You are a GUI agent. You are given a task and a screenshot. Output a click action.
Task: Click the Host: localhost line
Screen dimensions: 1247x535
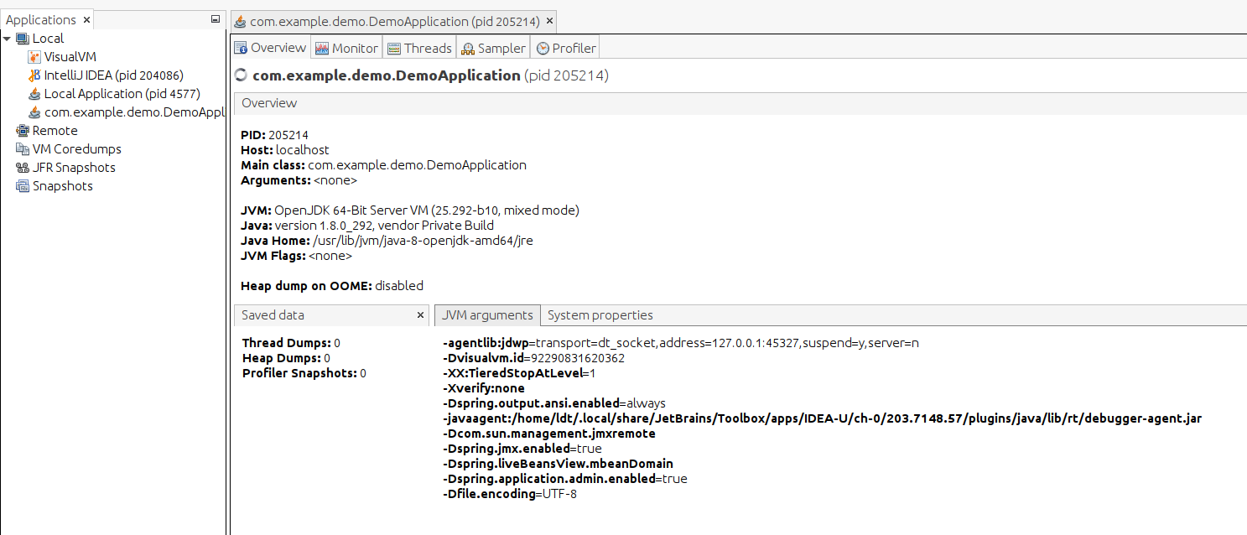(x=284, y=150)
